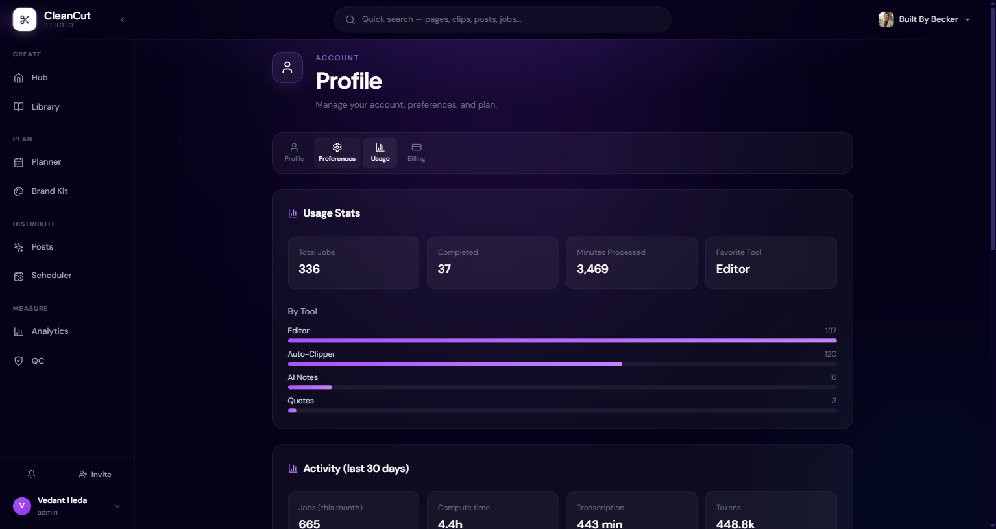
Task: Select the Usage tab
Action: (x=380, y=153)
